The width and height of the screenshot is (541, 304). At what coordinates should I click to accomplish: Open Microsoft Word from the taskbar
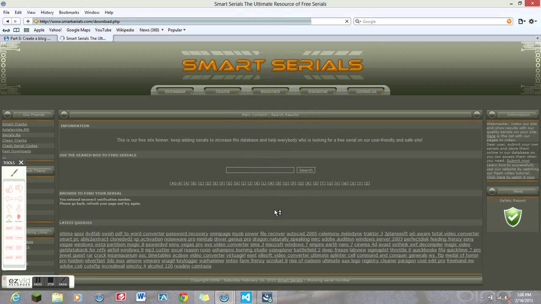(141, 297)
